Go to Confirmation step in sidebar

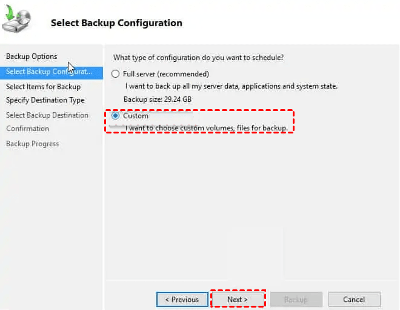(x=27, y=129)
